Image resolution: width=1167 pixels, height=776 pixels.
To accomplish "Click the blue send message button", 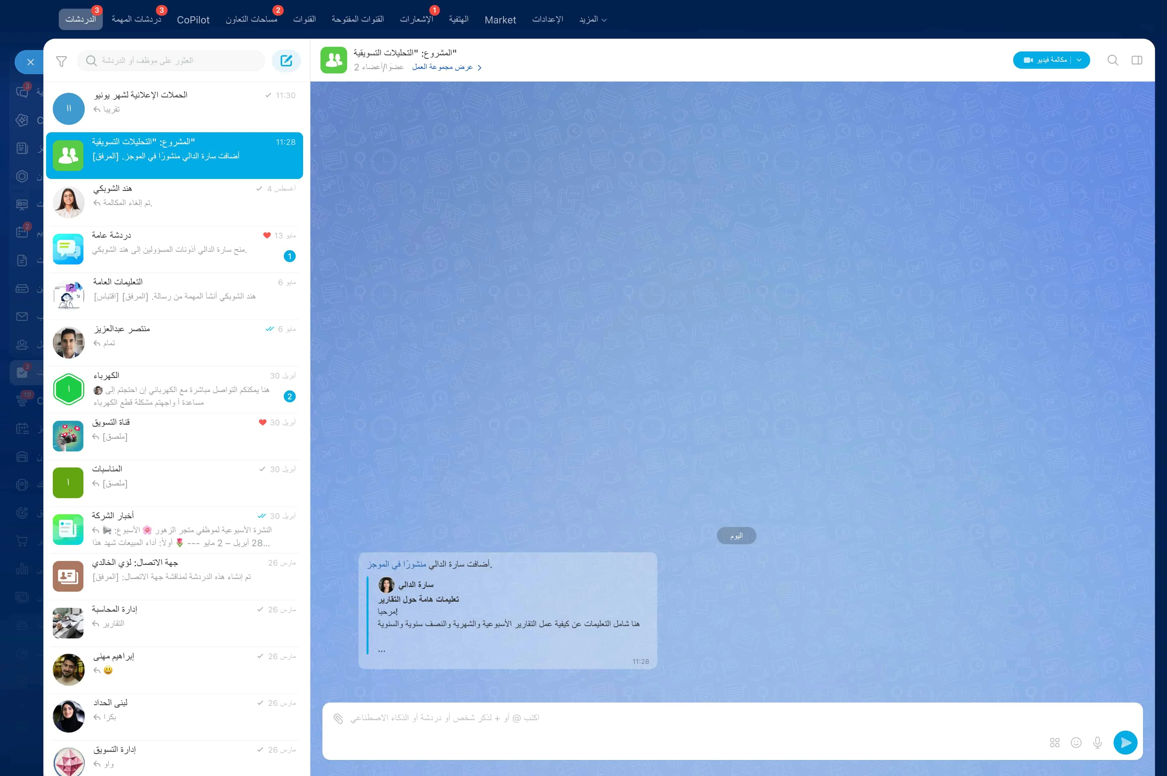I will point(1126,742).
